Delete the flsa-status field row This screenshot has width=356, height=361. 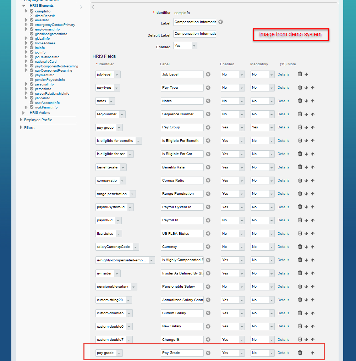[x=300, y=233]
